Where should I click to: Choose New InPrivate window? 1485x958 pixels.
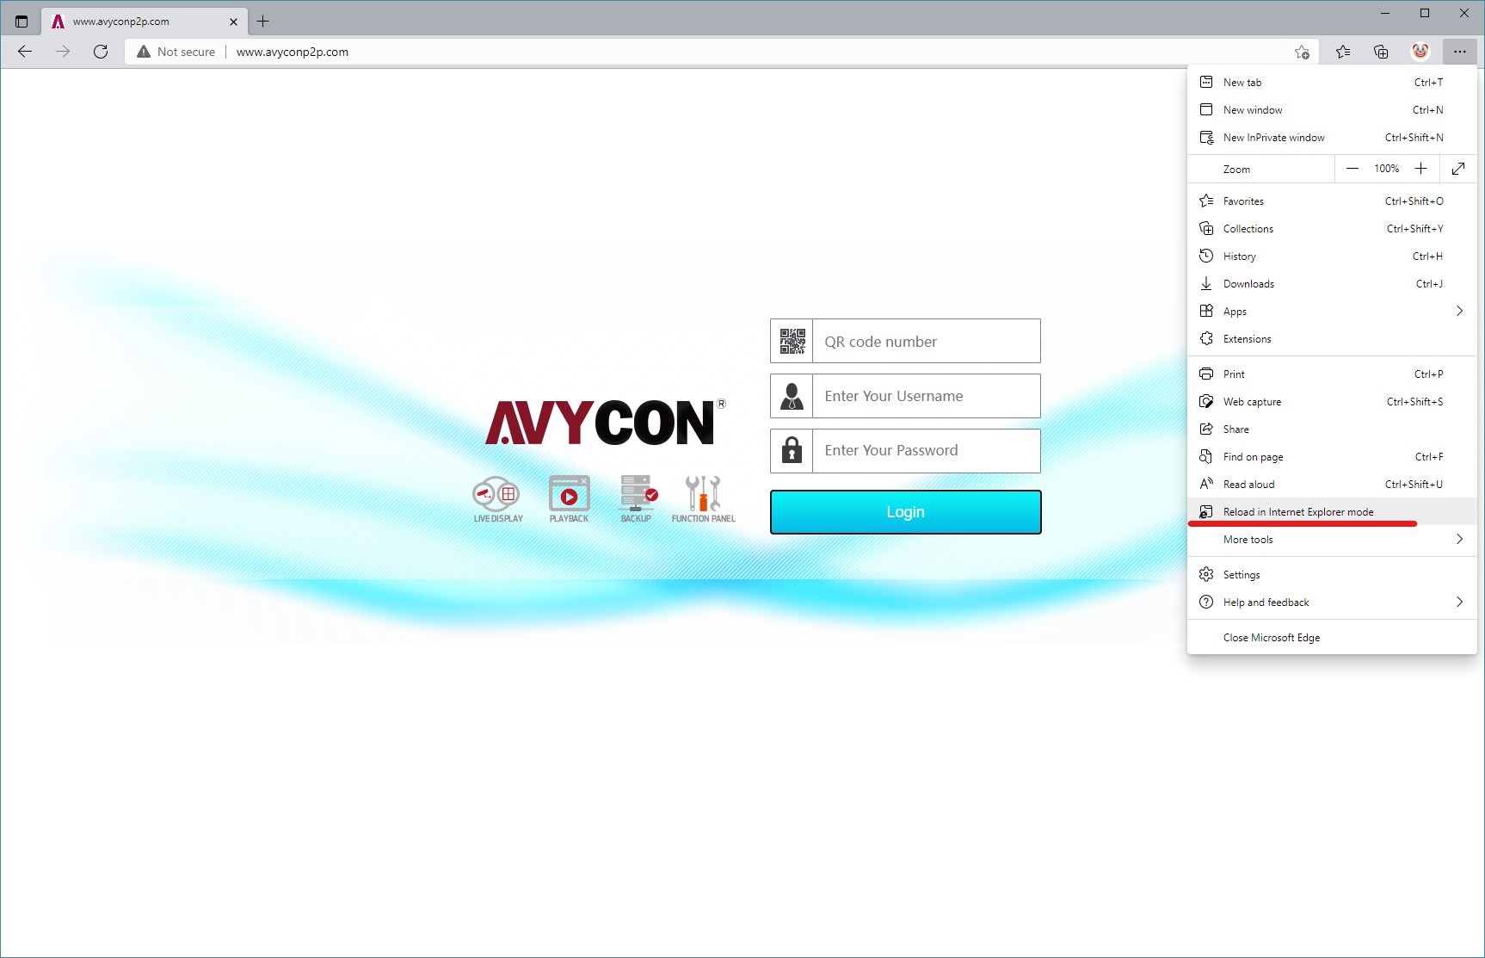pyautogui.click(x=1332, y=138)
